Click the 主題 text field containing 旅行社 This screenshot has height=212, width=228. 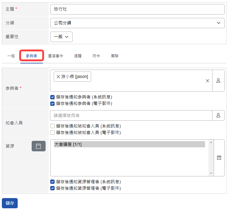pyautogui.click(x=137, y=9)
